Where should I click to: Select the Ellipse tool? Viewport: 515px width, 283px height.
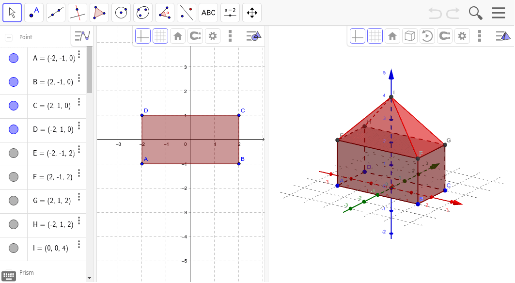click(143, 13)
